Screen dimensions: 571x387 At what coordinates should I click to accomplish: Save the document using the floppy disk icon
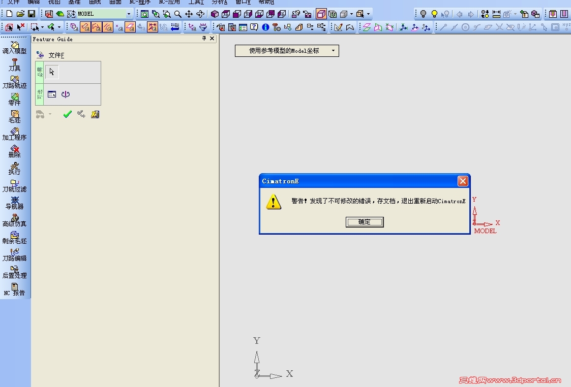coord(32,14)
